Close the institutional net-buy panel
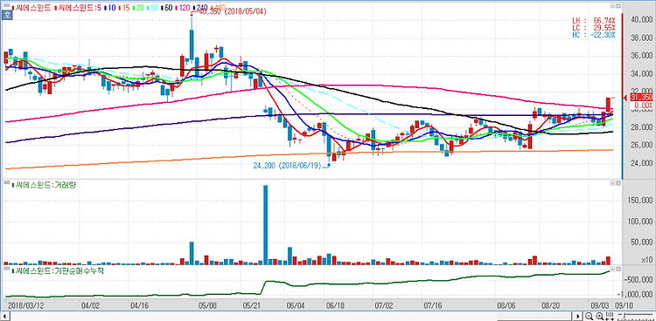656x321 pixels. tap(618, 269)
